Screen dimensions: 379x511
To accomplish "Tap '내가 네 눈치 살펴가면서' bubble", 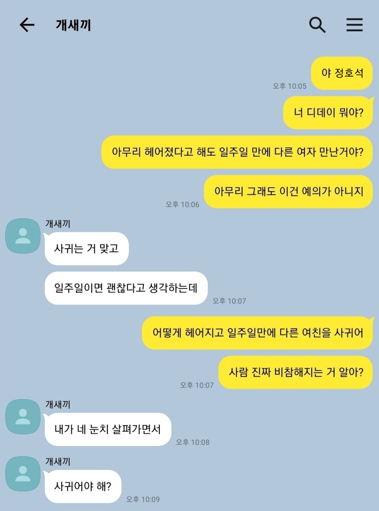I will coord(107,429).
